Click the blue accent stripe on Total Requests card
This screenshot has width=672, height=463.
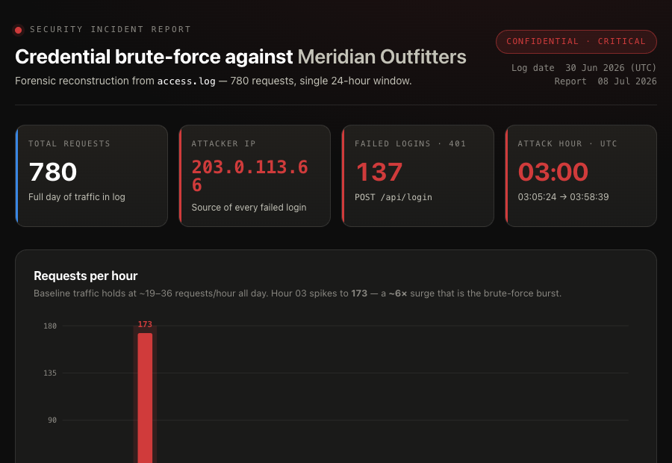(16, 175)
